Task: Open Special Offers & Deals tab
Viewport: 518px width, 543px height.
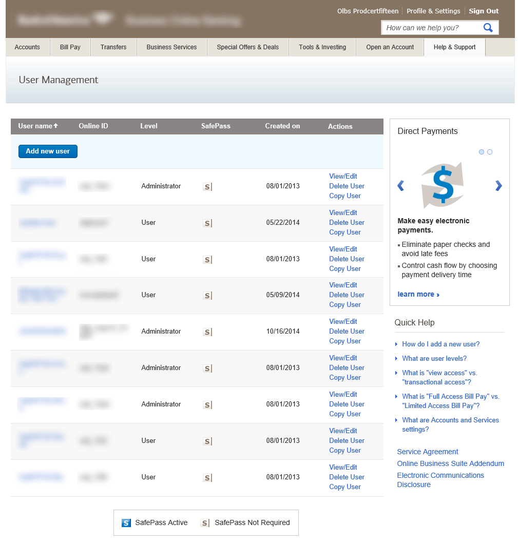Action: 248,47
